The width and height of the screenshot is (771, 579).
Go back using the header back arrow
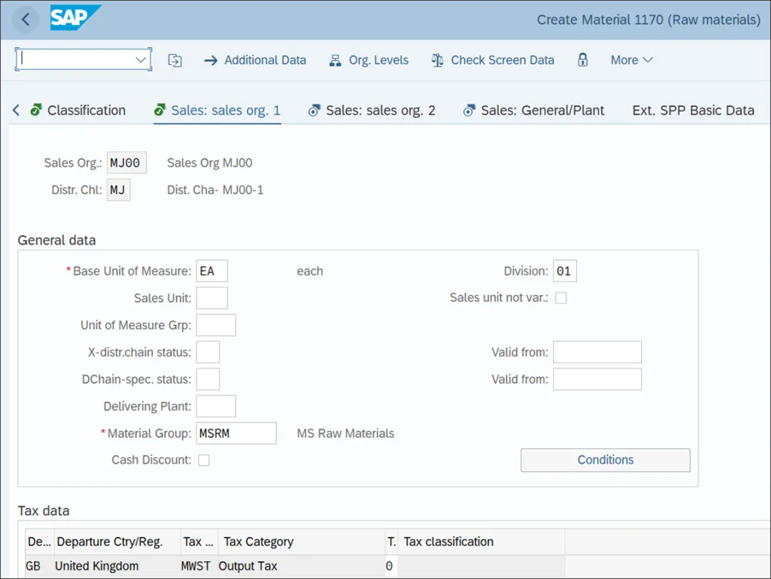coord(25,20)
